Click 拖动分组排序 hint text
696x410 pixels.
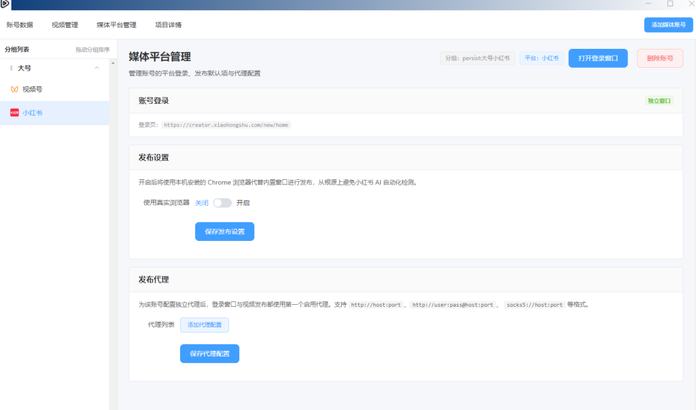coord(92,50)
